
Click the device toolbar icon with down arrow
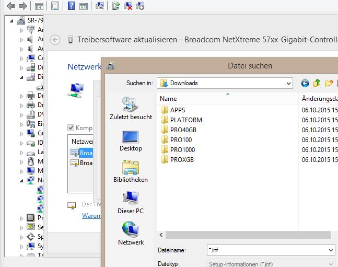tap(140, 6)
